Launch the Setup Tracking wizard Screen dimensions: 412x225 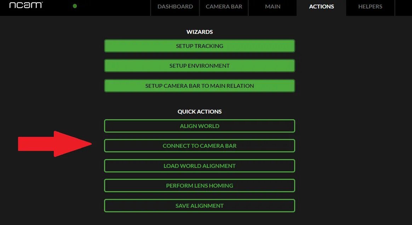(200, 46)
